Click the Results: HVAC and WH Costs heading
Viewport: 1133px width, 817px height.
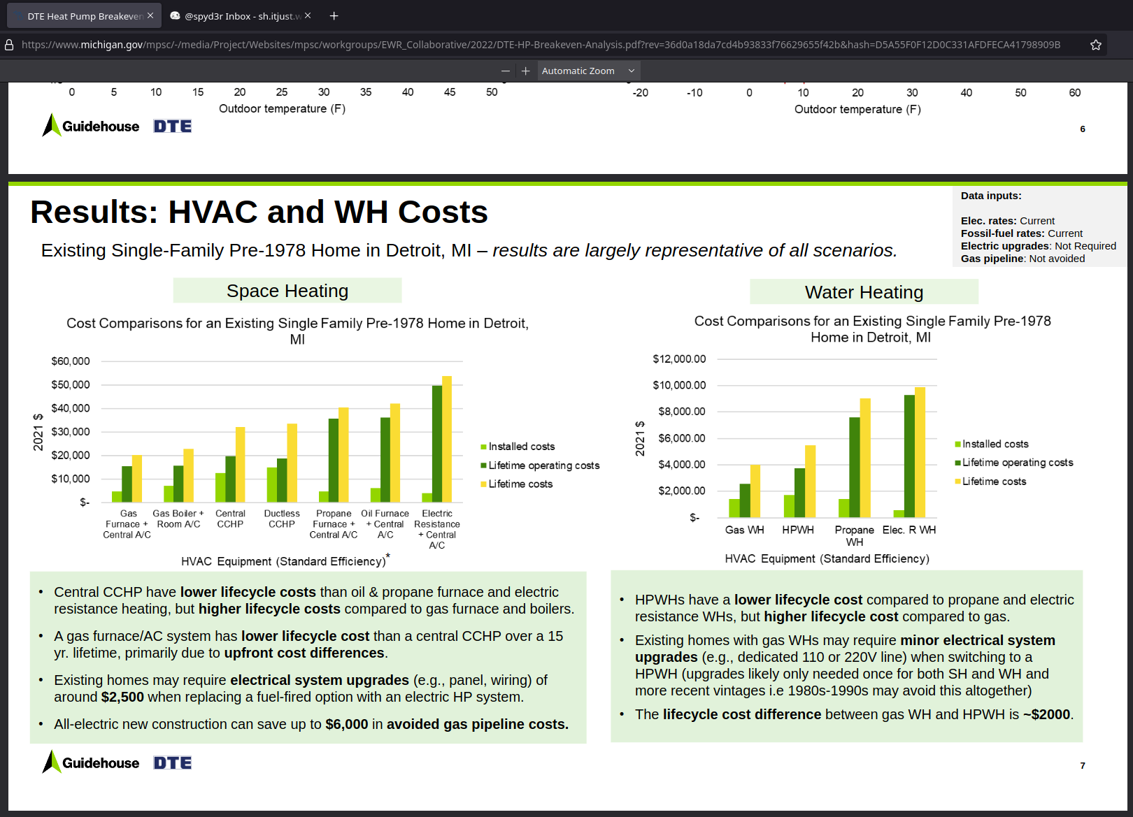coord(259,212)
